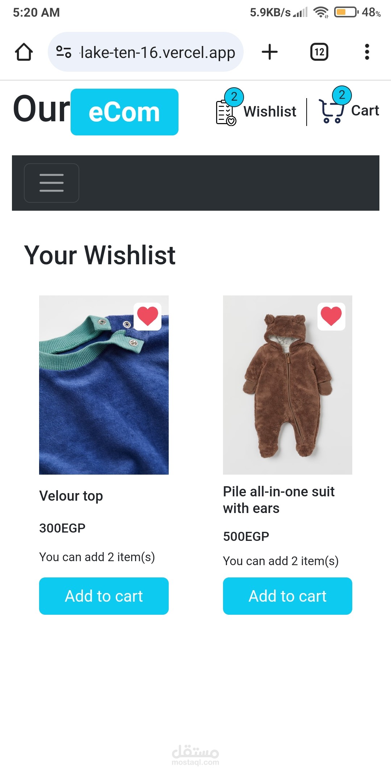The height and width of the screenshot is (782, 391).
Task: Click the cart count badge
Action: 342,95
